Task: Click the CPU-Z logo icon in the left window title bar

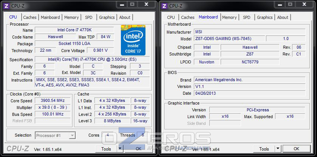Action: [6, 6]
